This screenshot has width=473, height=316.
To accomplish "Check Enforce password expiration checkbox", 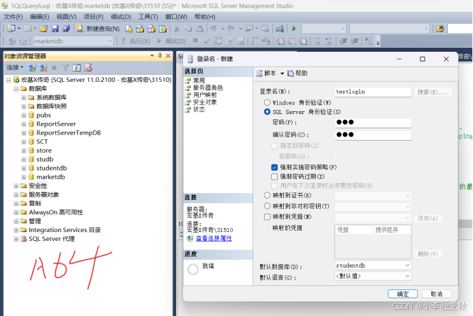I will point(274,176).
